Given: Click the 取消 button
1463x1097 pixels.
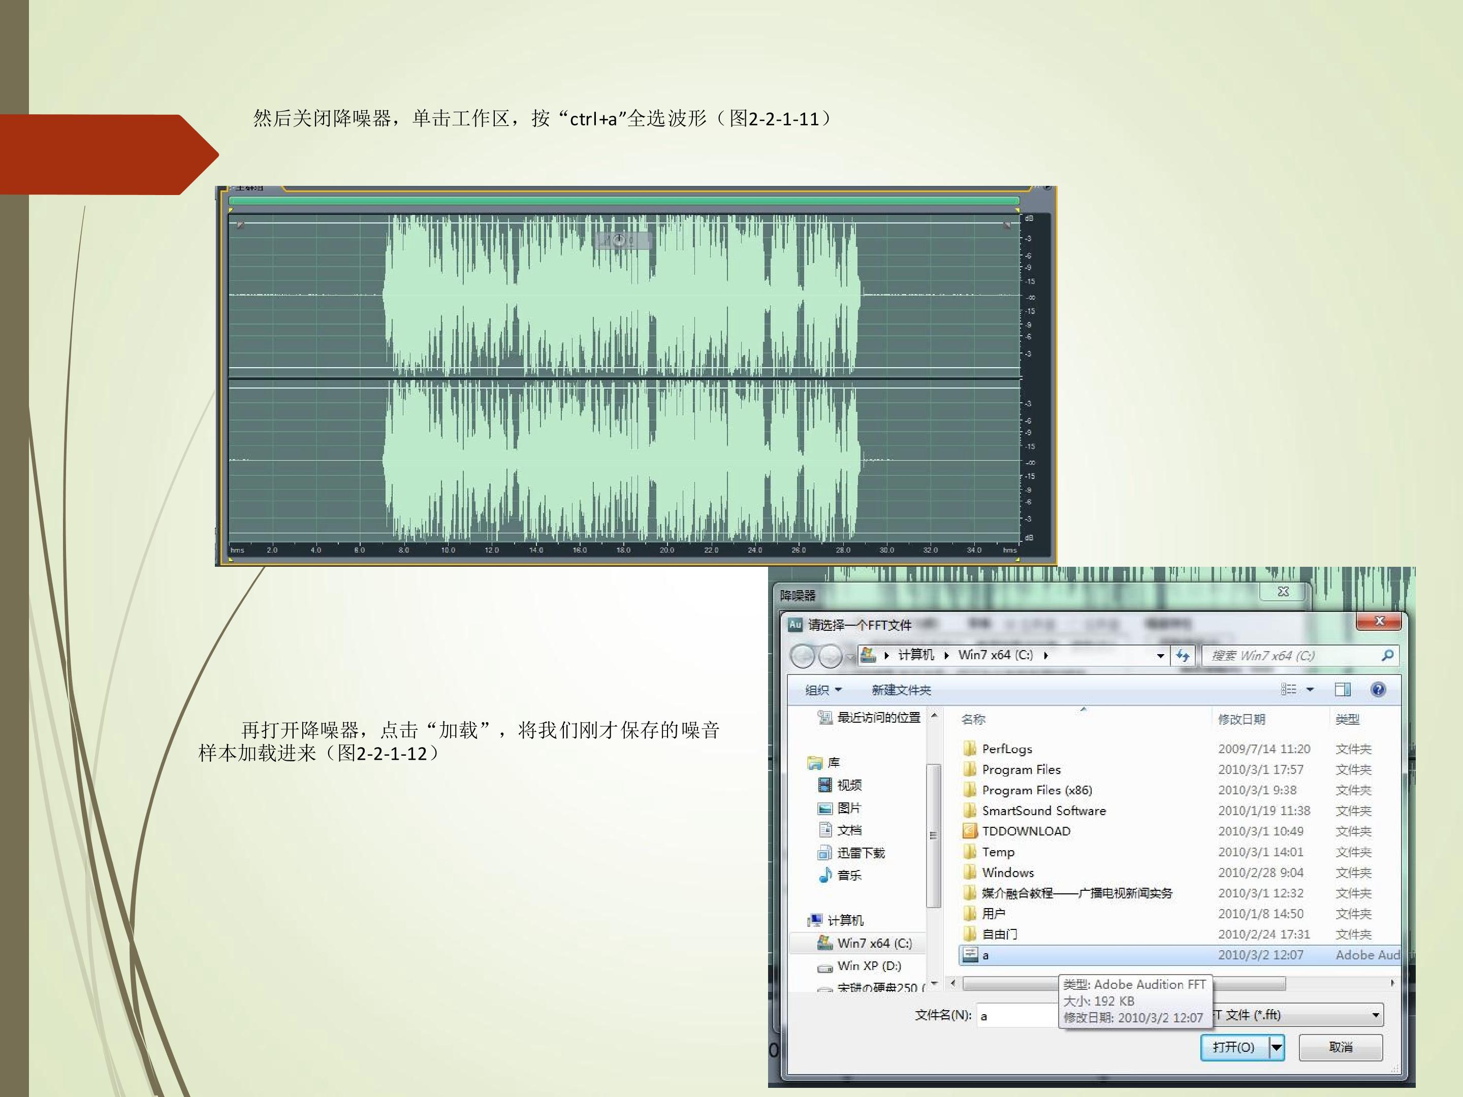Looking at the screenshot, I should point(1341,1047).
